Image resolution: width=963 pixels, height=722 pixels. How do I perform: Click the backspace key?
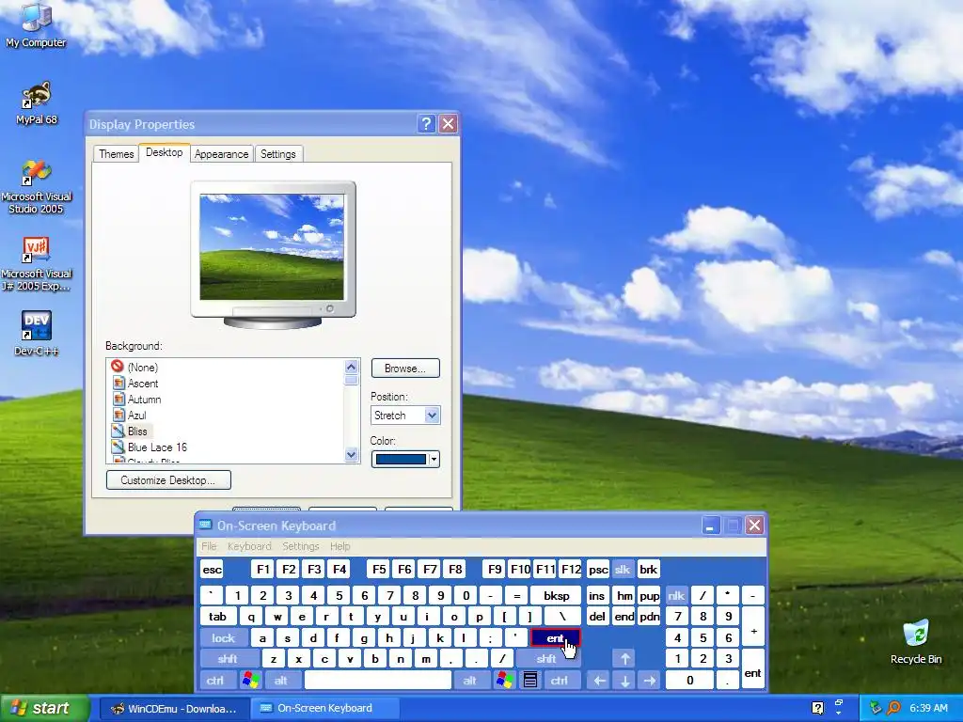557,595
